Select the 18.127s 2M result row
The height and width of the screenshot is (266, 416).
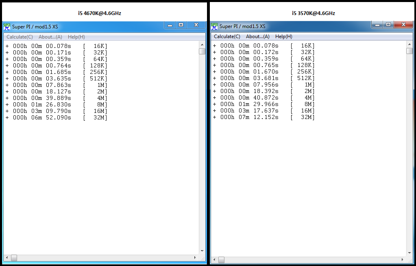click(x=56, y=92)
